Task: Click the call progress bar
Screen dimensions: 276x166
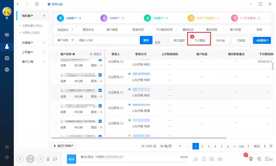Action: coord(134,162)
